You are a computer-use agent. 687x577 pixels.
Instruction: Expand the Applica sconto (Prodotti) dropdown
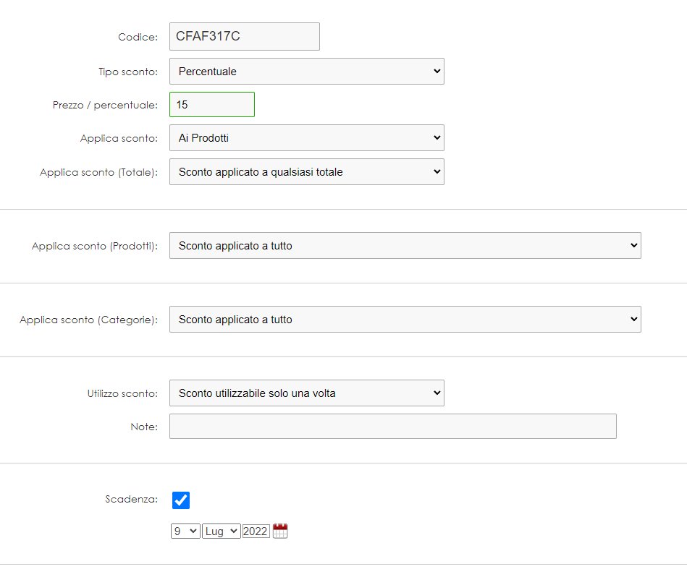click(405, 245)
